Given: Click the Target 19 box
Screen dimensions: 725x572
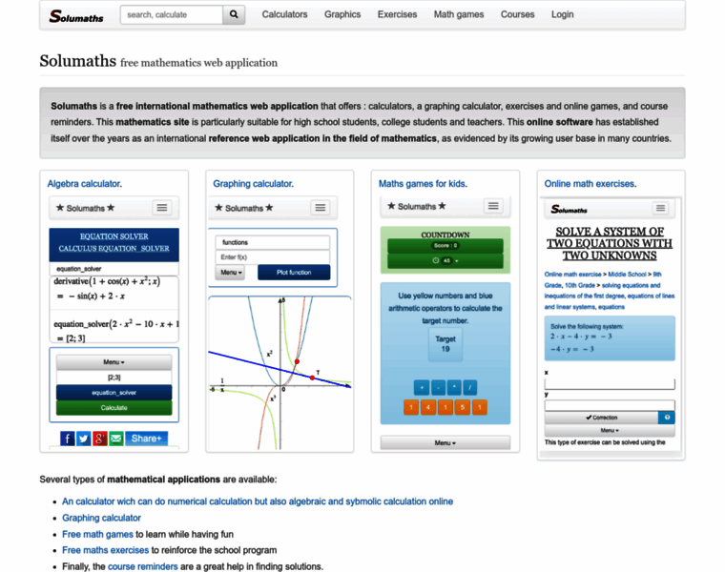Looking at the screenshot, I should pos(445,344).
